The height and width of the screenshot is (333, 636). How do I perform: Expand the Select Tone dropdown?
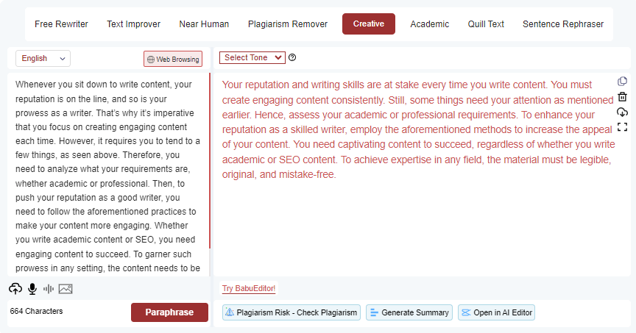click(252, 57)
